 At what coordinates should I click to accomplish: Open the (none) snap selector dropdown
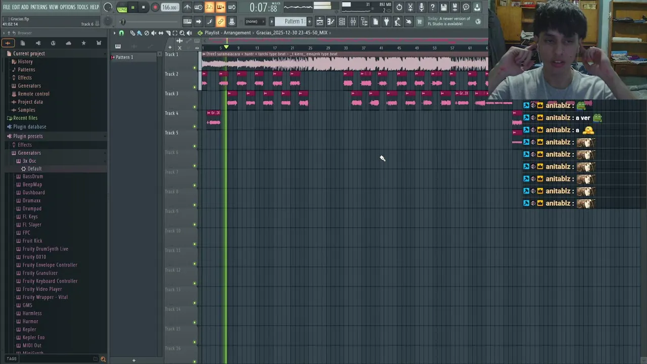[x=256, y=21]
